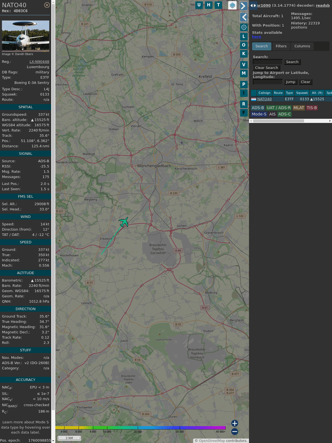Image resolution: width=332 pixels, height=443 pixels.
Task: Toggle the M button on map sidebar
Action: coord(244,73)
